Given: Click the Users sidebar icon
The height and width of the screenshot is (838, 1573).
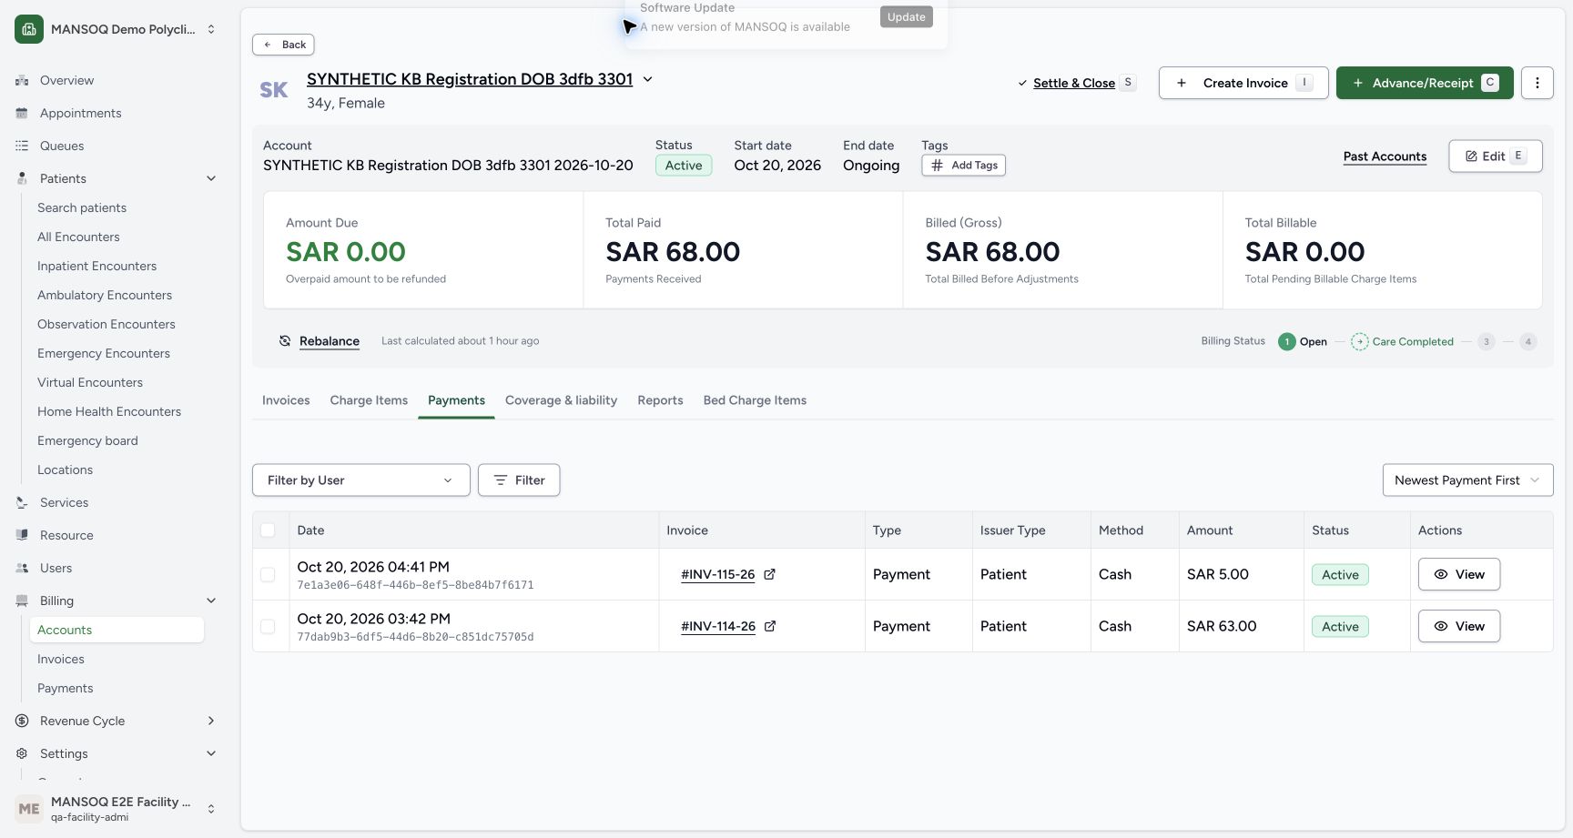Looking at the screenshot, I should 22,568.
